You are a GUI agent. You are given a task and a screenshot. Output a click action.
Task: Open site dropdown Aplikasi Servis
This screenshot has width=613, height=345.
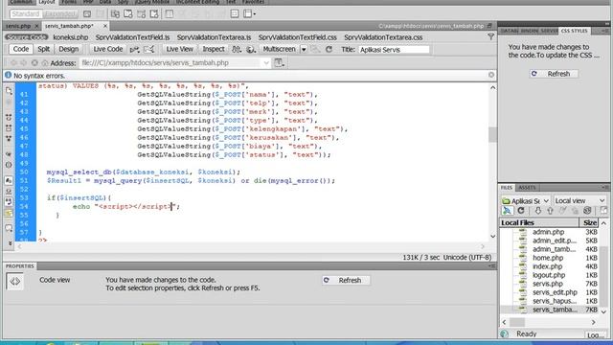pos(526,200)
